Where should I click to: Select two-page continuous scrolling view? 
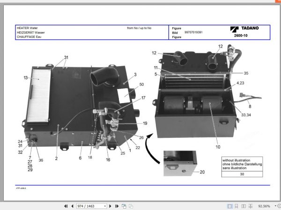click(251, 206)
